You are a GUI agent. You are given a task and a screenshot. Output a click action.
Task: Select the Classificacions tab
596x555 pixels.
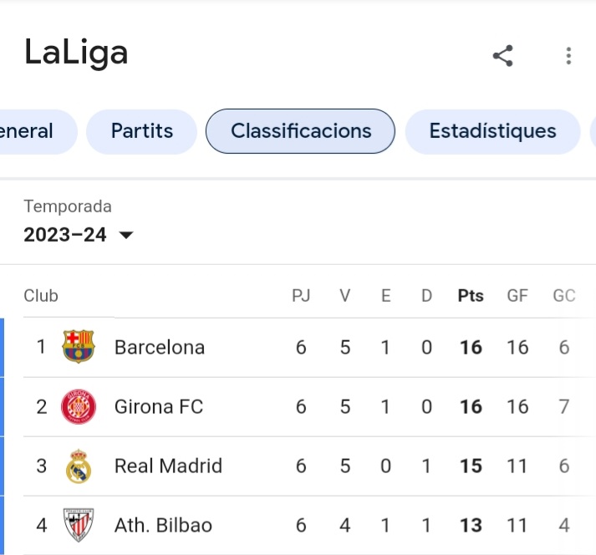point(301,131)
